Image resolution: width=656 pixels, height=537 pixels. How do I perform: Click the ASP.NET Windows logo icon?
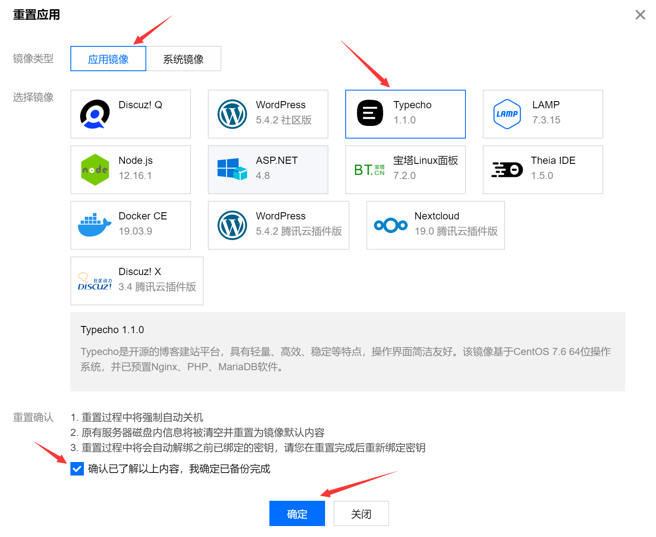click(232, 169)
